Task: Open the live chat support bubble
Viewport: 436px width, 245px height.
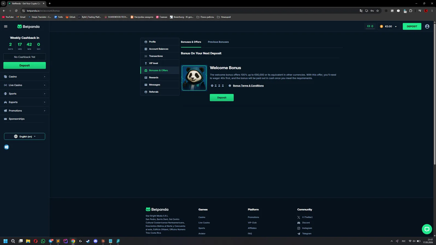Action: click(427, 229)
